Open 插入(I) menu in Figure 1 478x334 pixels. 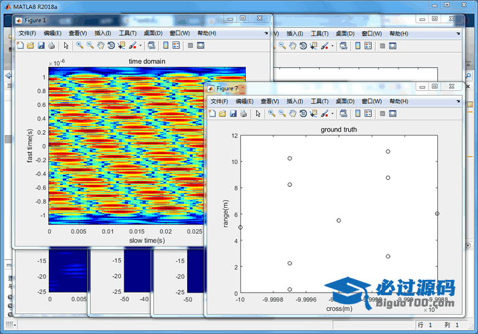[x=103, y=33]
